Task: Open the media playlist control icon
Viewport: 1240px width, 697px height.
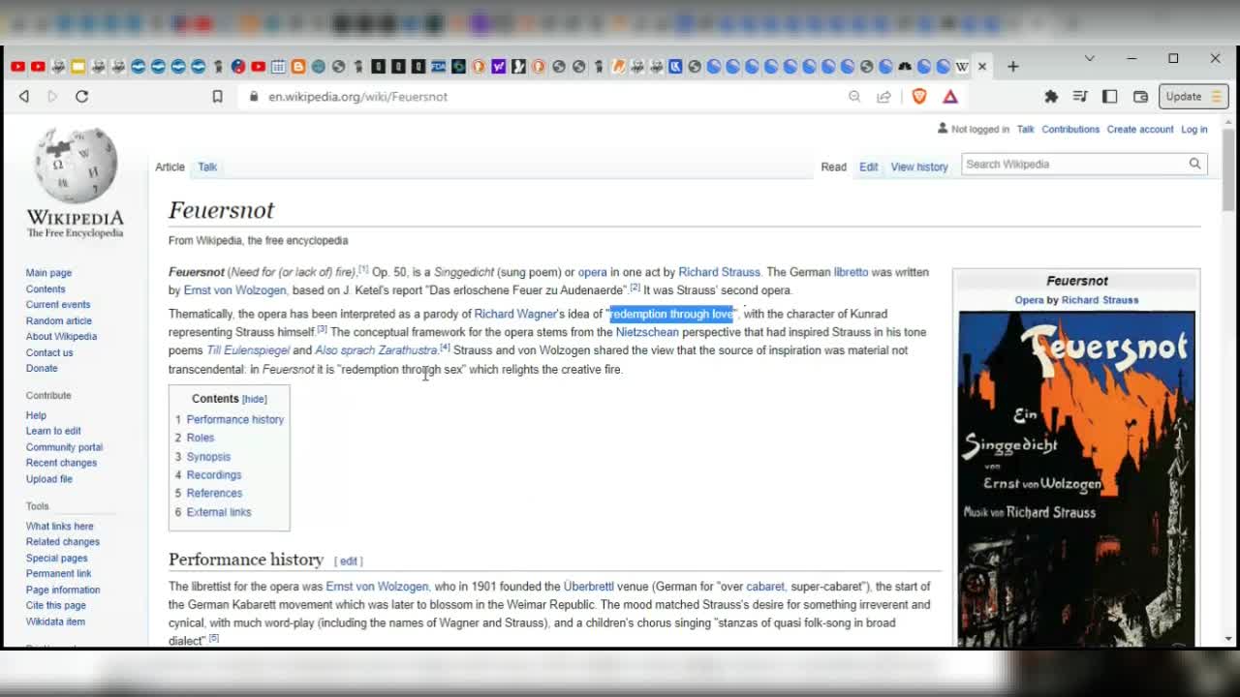Action: coord(1080,97)
